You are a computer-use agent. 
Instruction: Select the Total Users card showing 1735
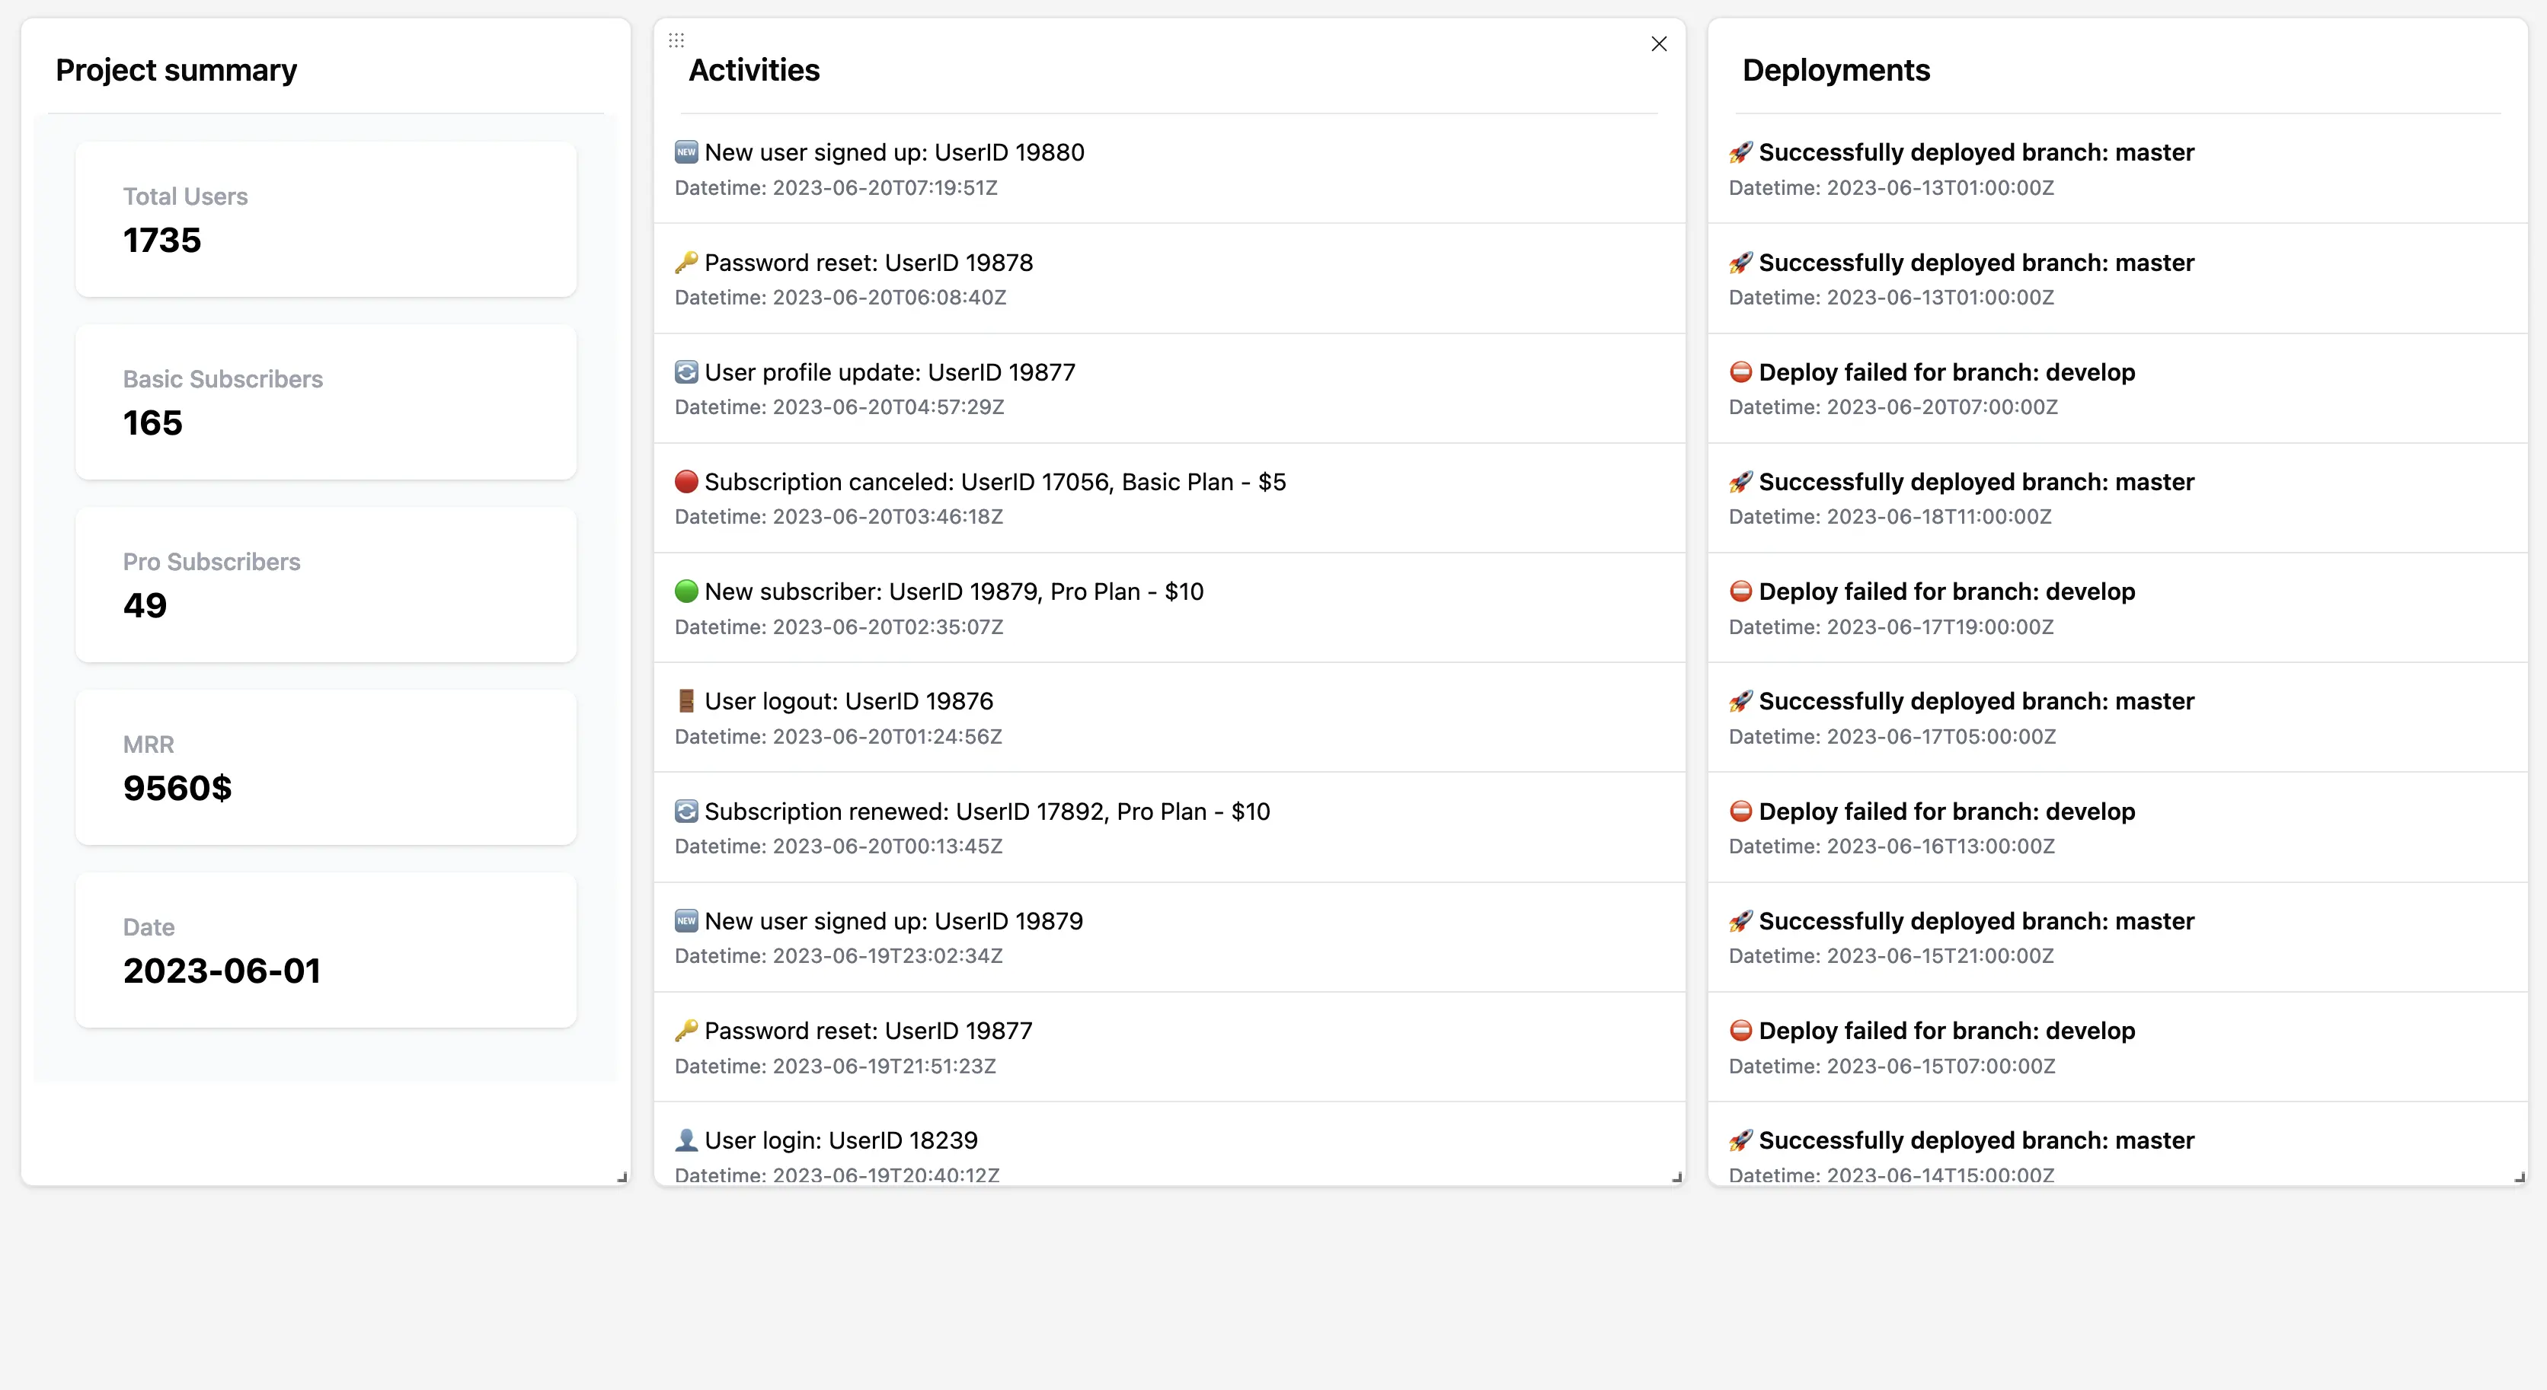[326, 219]
